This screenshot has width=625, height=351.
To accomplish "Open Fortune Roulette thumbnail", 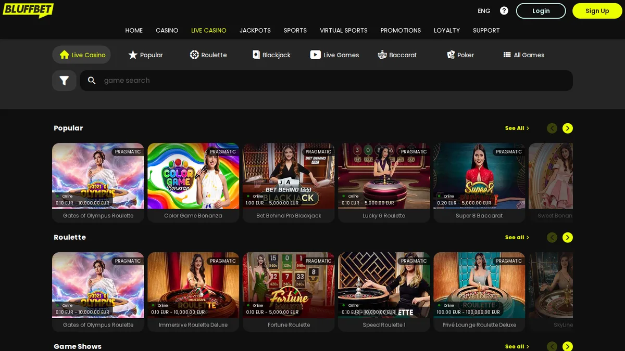I will (x=289, y=285).
